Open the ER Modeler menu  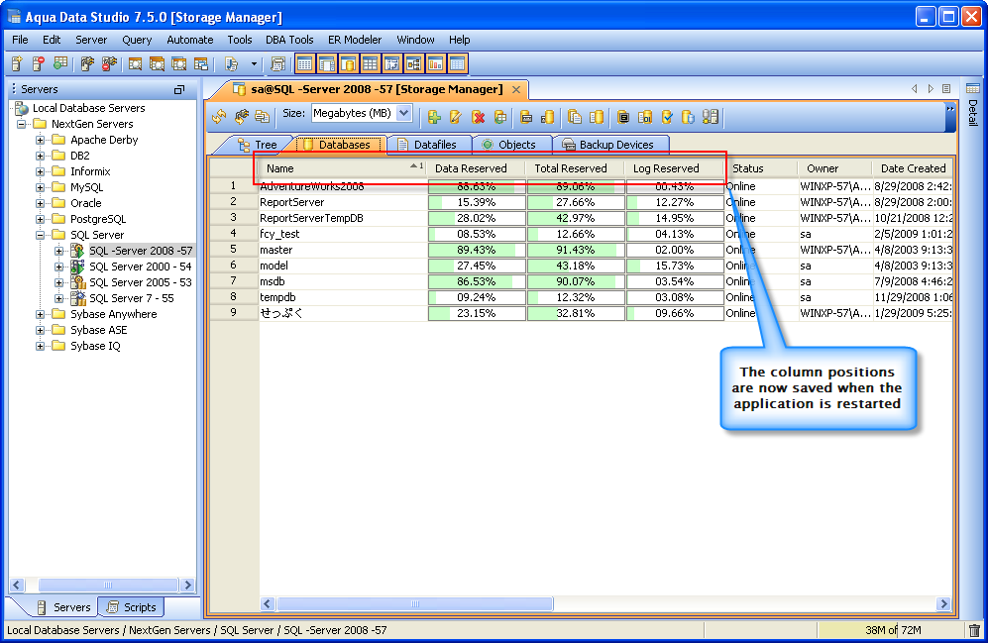(x=355, y=40)
